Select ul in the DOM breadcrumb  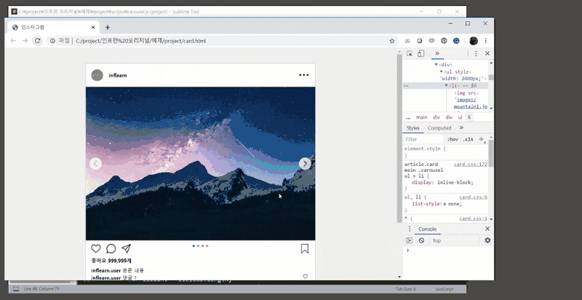pos(460,117)
